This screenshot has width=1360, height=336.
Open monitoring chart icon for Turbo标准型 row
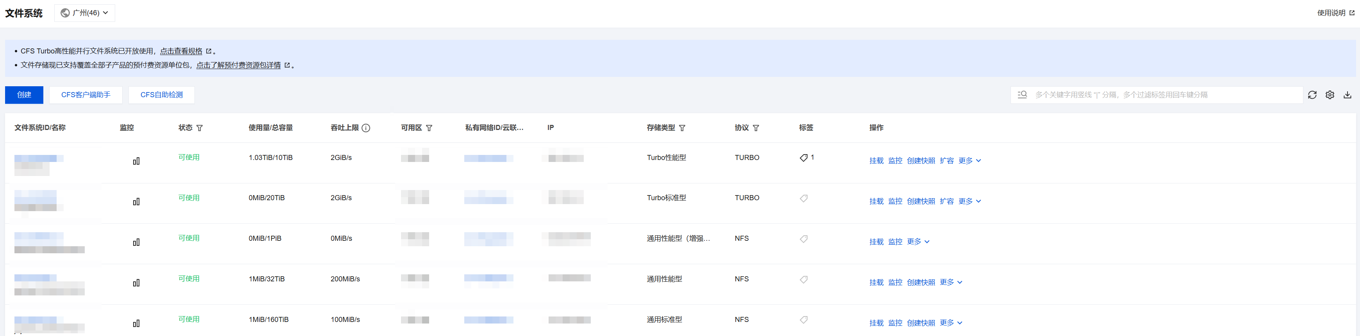tap(136, 201)
